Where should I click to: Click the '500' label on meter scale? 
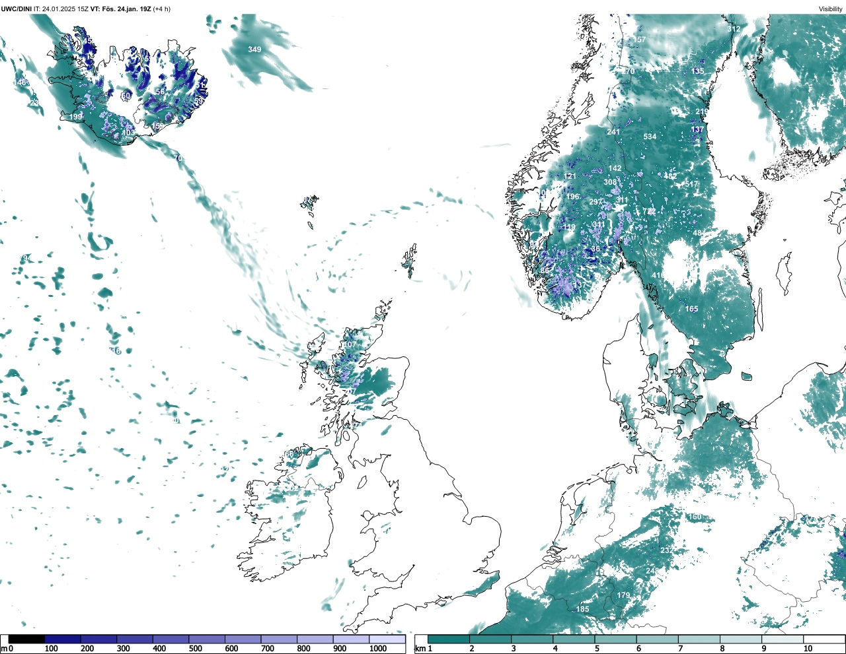tap(196, 649)
